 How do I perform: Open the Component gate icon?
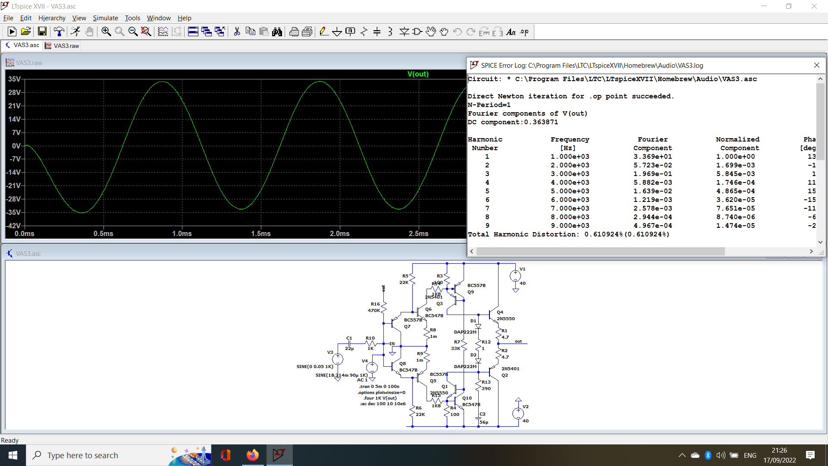417,31
